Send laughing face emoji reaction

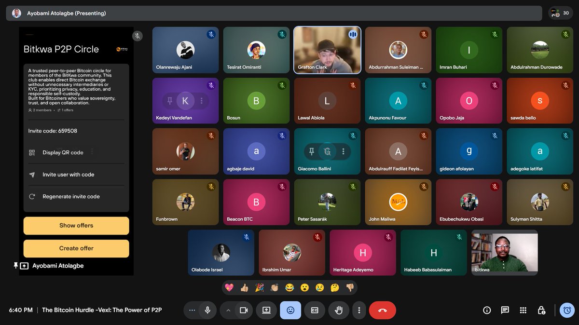(x=289, y=287)
